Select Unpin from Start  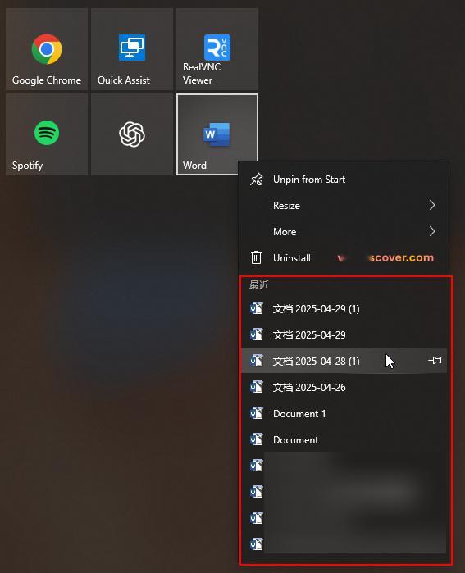pos(344,180)
